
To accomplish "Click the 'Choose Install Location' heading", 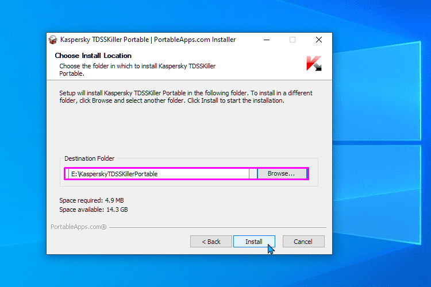I will pos(93,56).
